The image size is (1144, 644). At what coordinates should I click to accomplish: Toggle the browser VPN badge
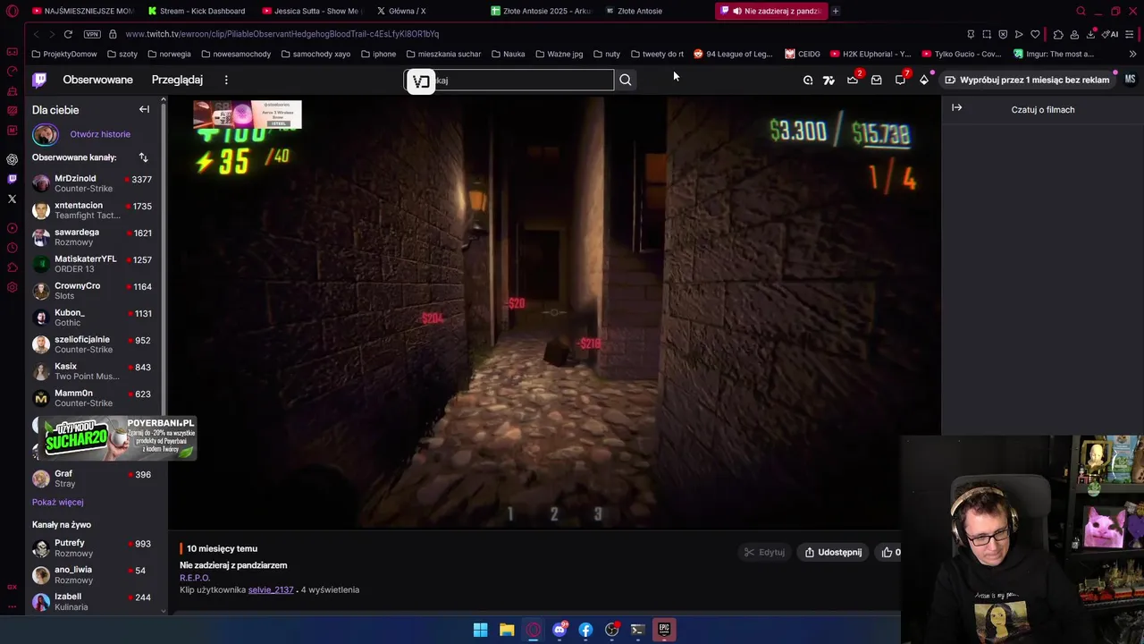click(x=92, y=34)
